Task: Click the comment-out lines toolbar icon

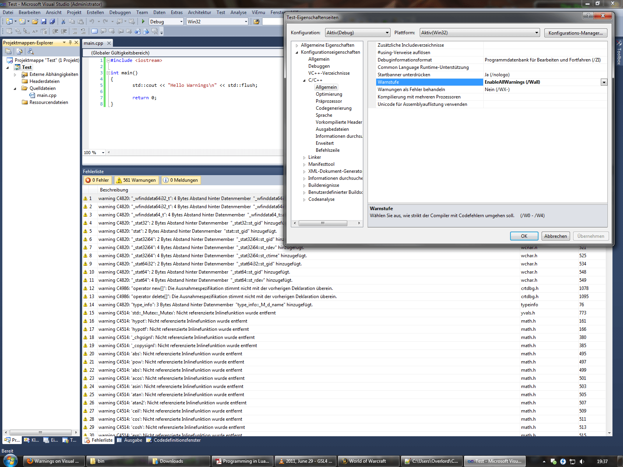Action: (74, 31)
